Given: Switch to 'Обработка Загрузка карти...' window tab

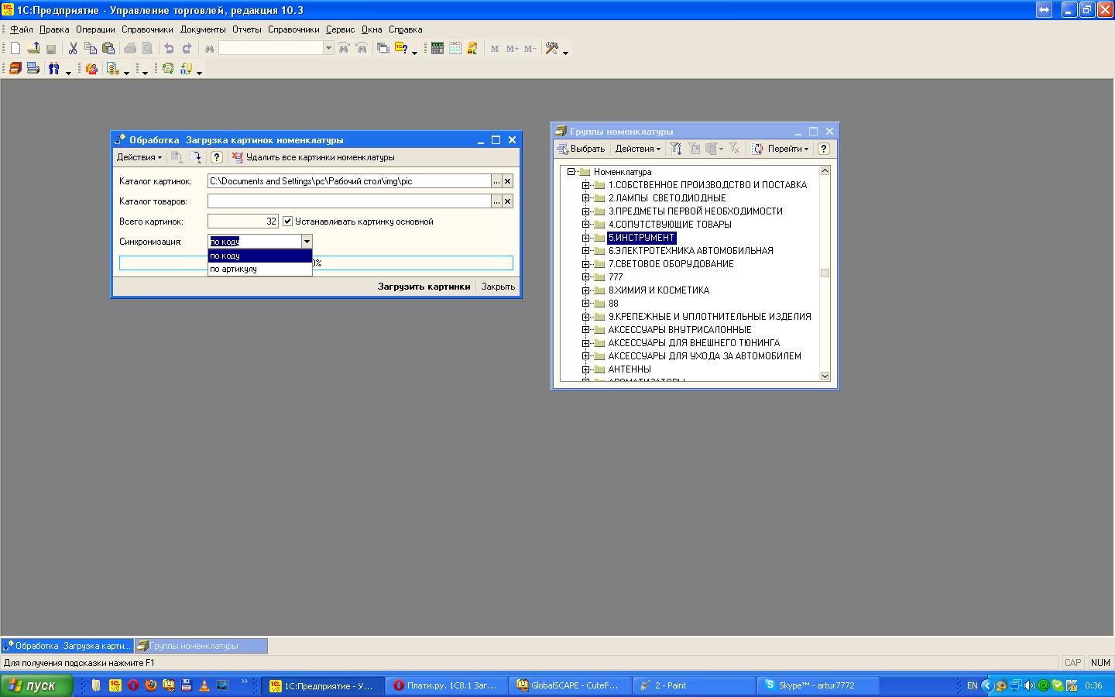Looking at the screenshot, I should 67,646.
